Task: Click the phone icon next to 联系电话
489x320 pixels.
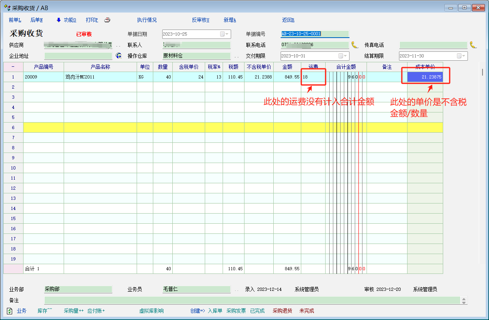Action: coord(355,45)
